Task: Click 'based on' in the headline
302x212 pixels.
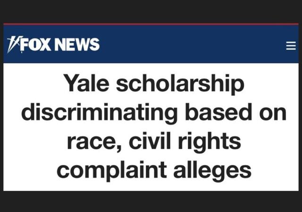Action: pos(235,112)
